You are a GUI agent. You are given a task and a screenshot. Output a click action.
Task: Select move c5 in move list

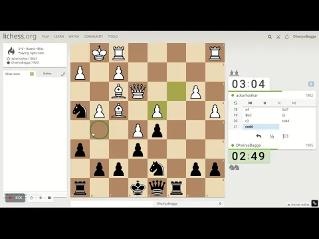click(x=297, y=116)
